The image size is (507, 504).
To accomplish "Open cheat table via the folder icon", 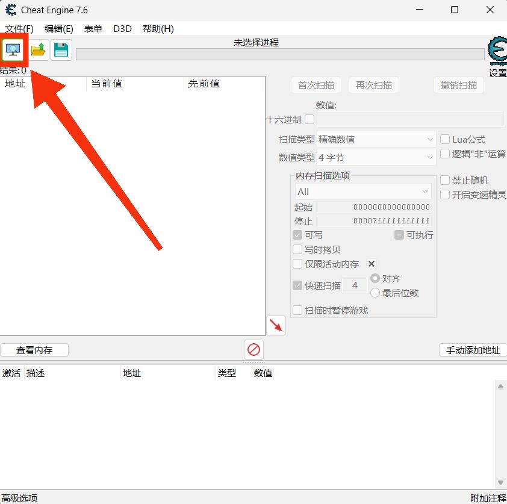I will (38, 50).
